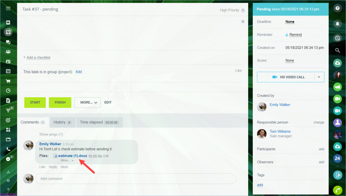Click the green phone call button
The width and height of the screenshot is (346, 196).
[337, 190]
